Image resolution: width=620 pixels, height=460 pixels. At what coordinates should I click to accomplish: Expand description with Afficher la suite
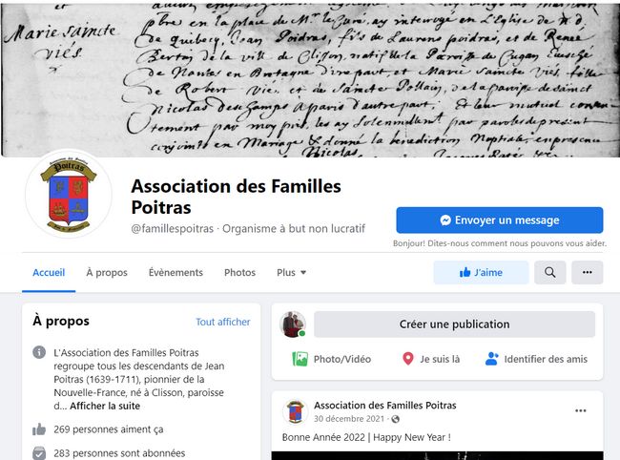(x=105, y=406)
